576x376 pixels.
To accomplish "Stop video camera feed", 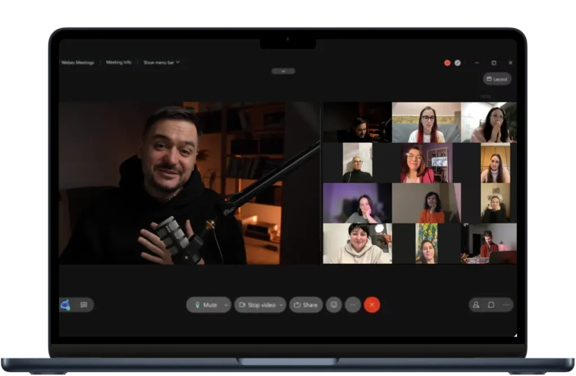I will (x=257, y=305).
